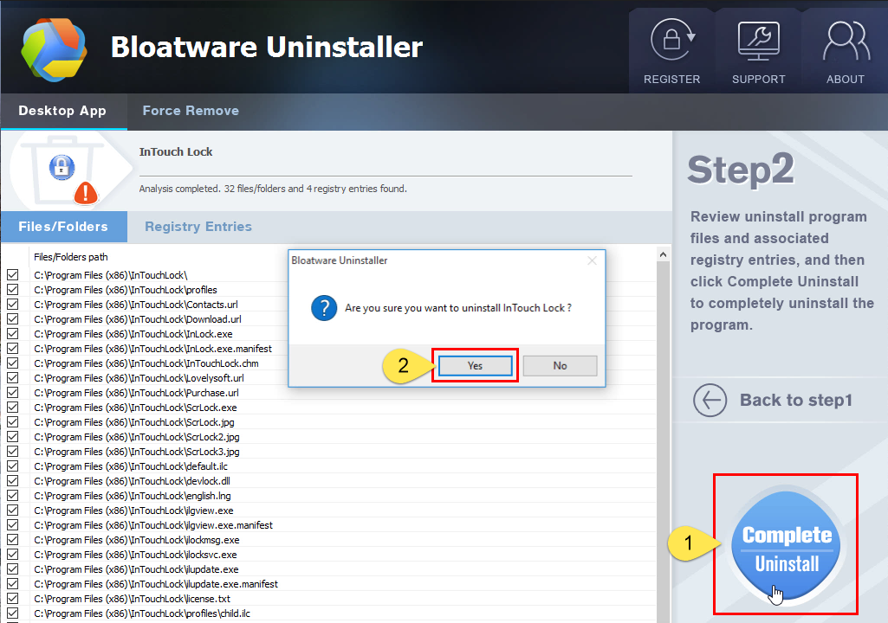The width and height of the screenshot is (888, 623).
Task: Toggle the devlock.dll checkbox
Action: (x=12, y=481)
